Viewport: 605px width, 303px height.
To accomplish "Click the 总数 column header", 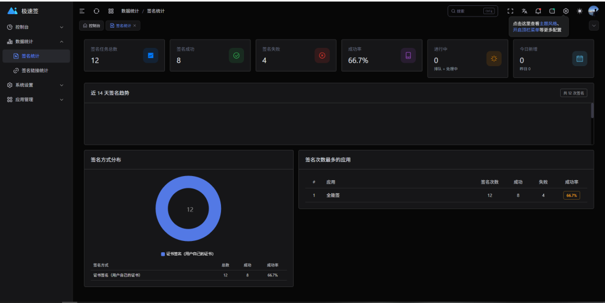I will pyautogui.click(x=225, y=265).
